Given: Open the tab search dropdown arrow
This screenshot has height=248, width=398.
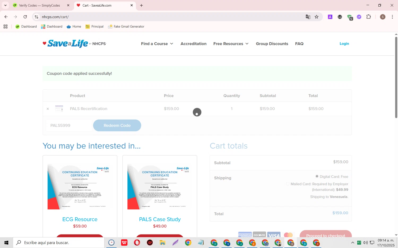Looking at the screenshot, I should (x=5, y=5).
